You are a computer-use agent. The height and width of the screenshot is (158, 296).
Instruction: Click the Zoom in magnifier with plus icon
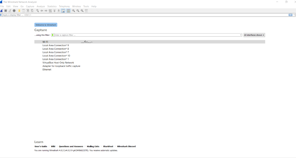(74, 11)
